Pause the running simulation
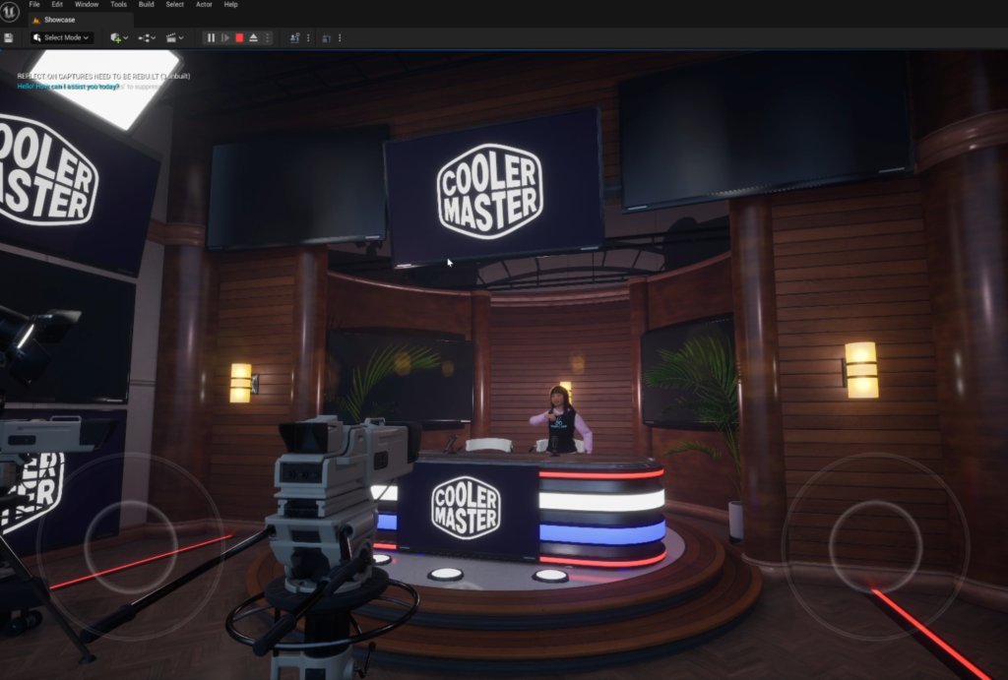This screenshot has width=1008, height=680. tap(211, 38)
